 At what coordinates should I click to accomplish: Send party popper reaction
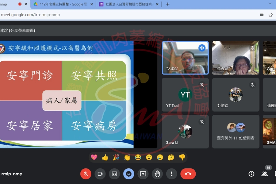(116, 157)
